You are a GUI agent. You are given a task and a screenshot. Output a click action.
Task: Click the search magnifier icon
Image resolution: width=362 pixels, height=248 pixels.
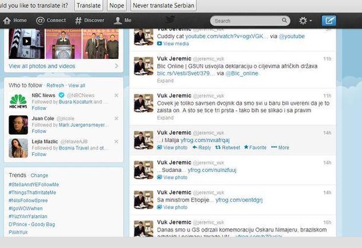coord(285,20)
